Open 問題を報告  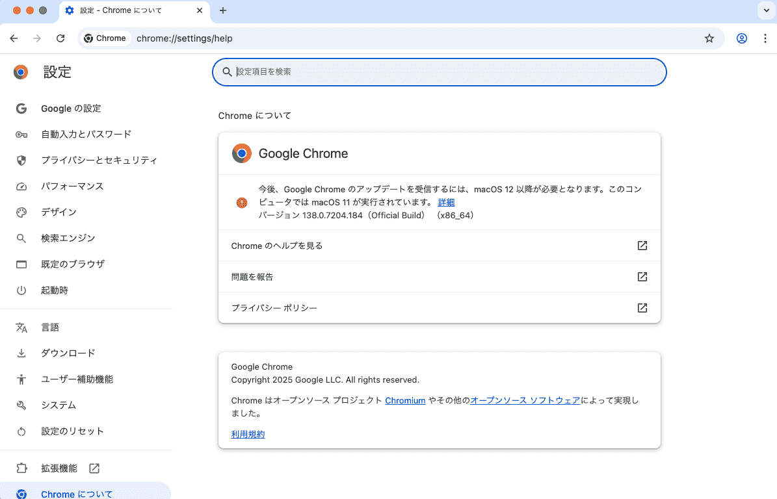tap(439, 277)
